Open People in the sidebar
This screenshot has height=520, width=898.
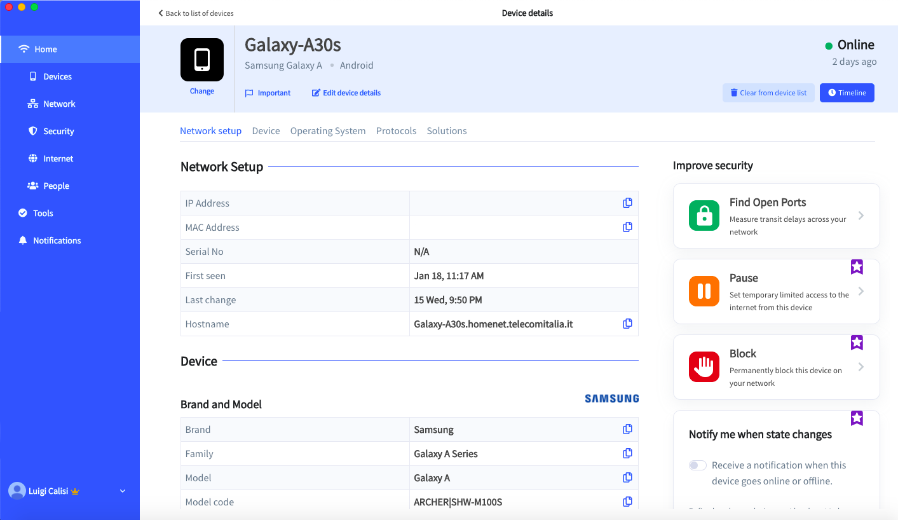pyautogui.click(x=70, y=186)
